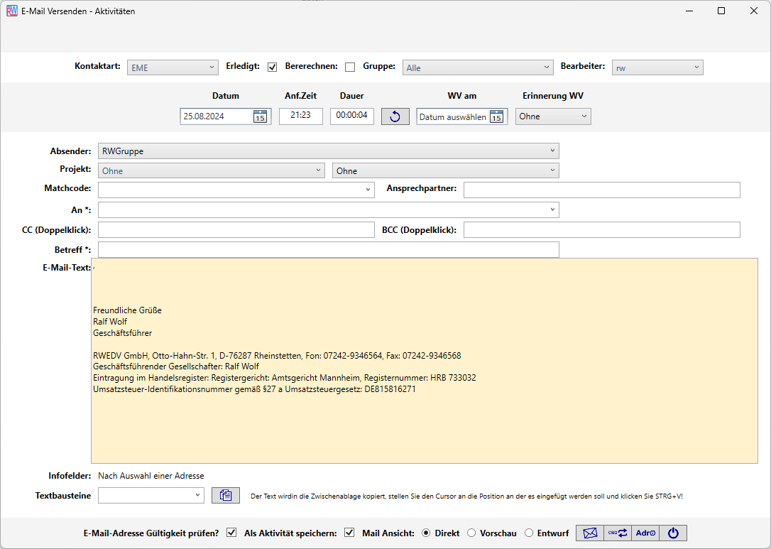Expand the Gruppe dropdown showing Alle
Image resolution: width=771 pixels, height=549 pixels.
(x=478, y=67)
